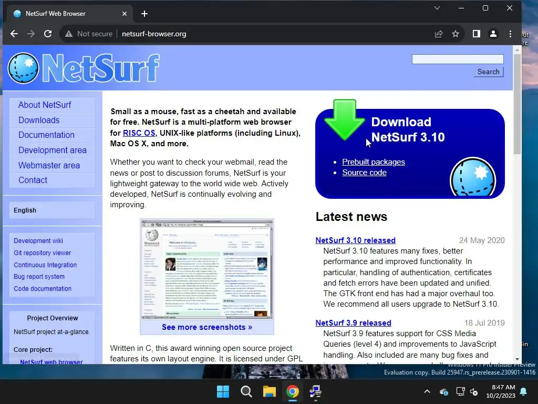
Task: Click the Search button
Action: click(x=489, y=72)
